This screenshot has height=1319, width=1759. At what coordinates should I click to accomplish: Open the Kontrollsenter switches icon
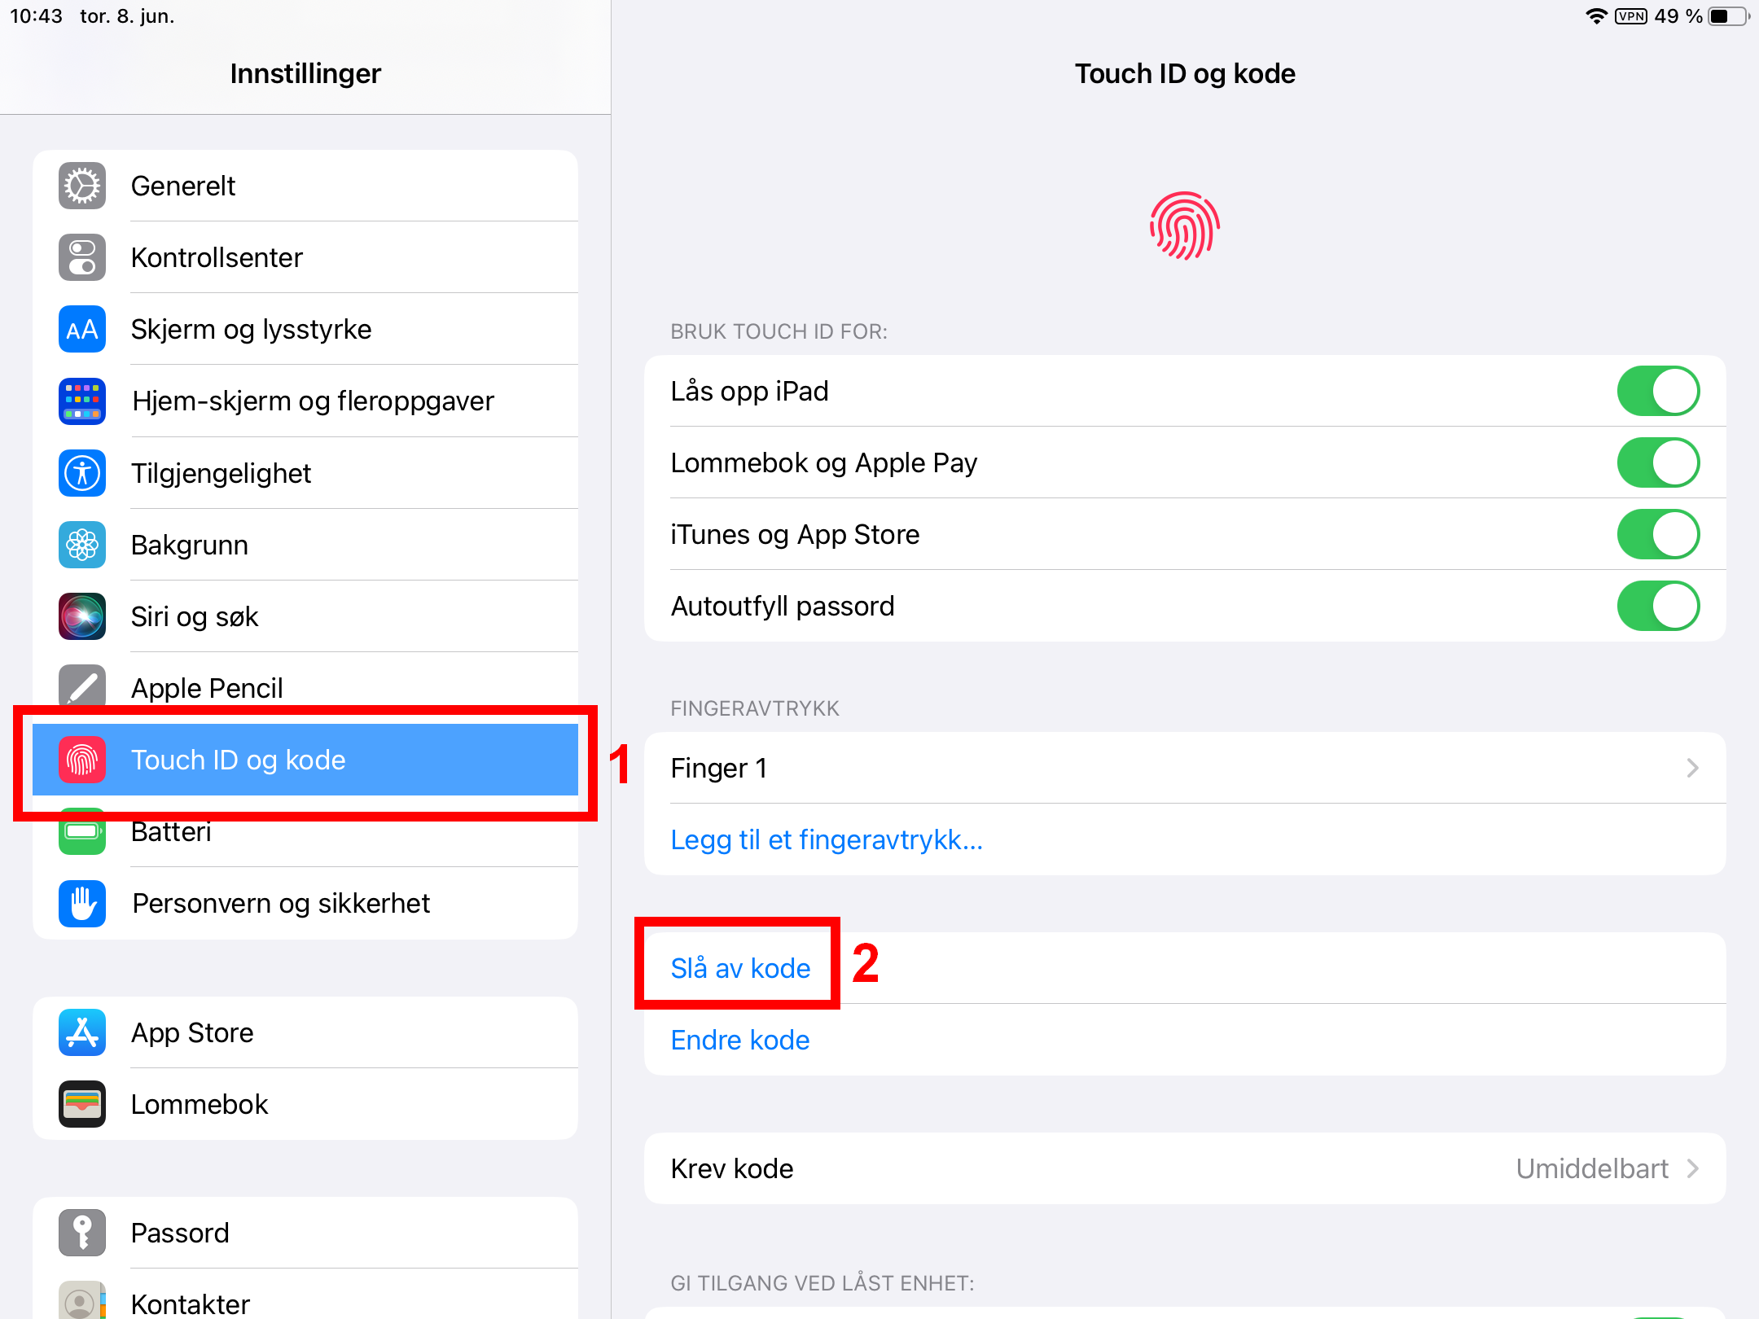pos(82,257)
